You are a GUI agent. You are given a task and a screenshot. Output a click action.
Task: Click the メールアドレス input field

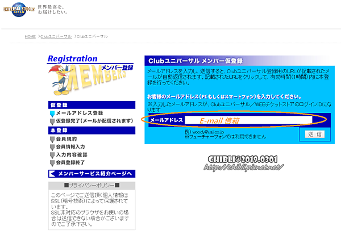pyautogui.click(x=248, y=120)
